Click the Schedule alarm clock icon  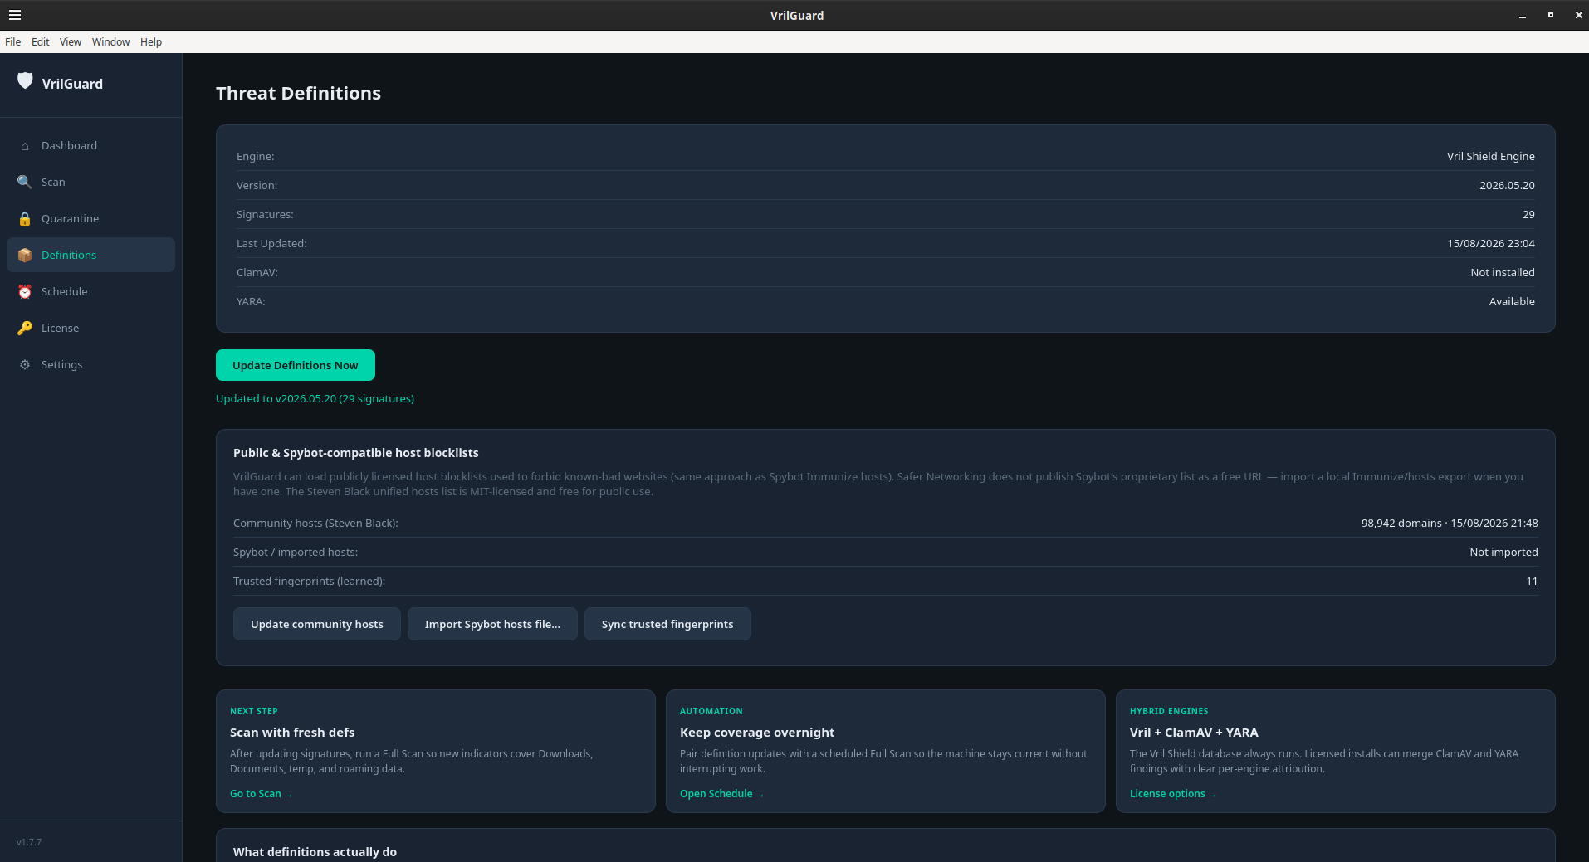(x=25, y=291)
